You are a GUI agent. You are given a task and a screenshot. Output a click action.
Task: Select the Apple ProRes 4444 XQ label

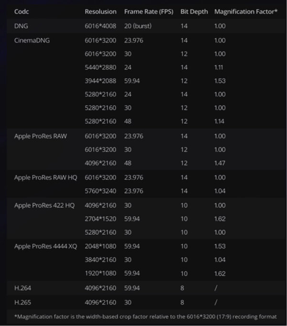click(45, 246)
